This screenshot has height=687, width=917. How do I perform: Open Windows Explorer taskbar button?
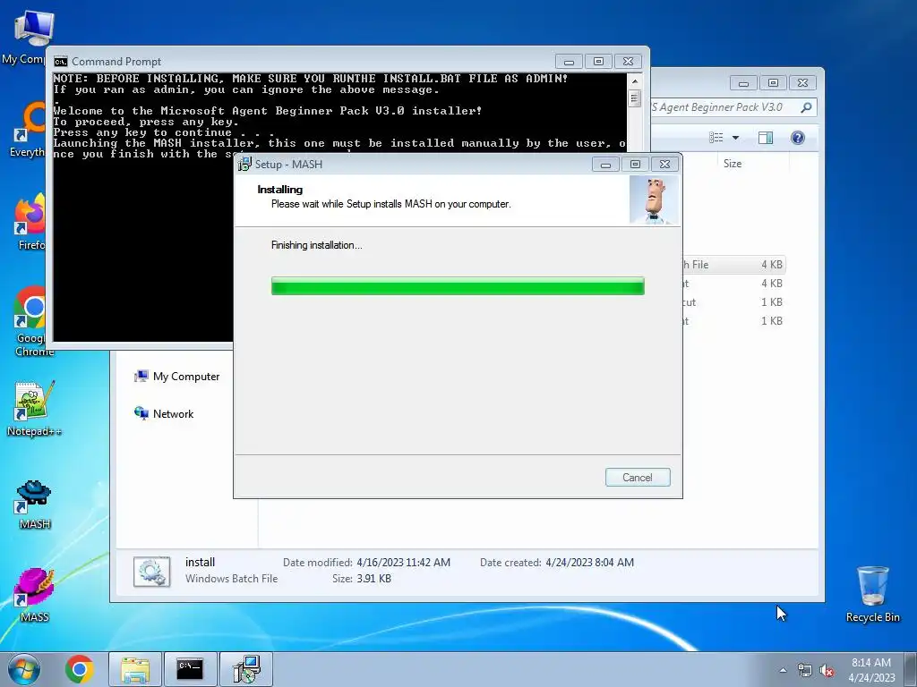coord(135,669)
